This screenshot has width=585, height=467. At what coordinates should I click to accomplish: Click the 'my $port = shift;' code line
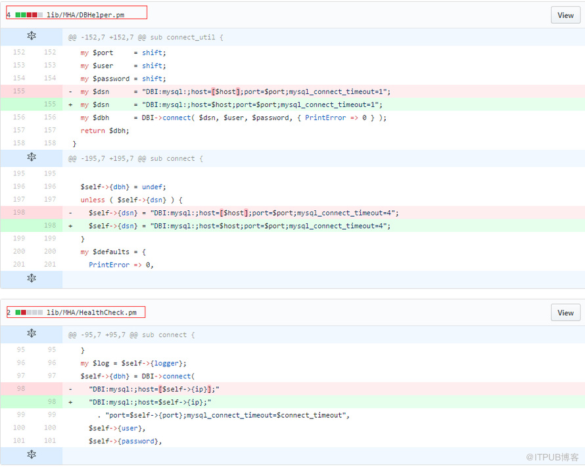click(123, 53)
